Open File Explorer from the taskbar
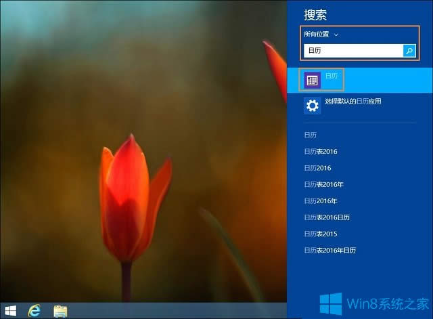 pyautogui.click(x=60, y=311)
